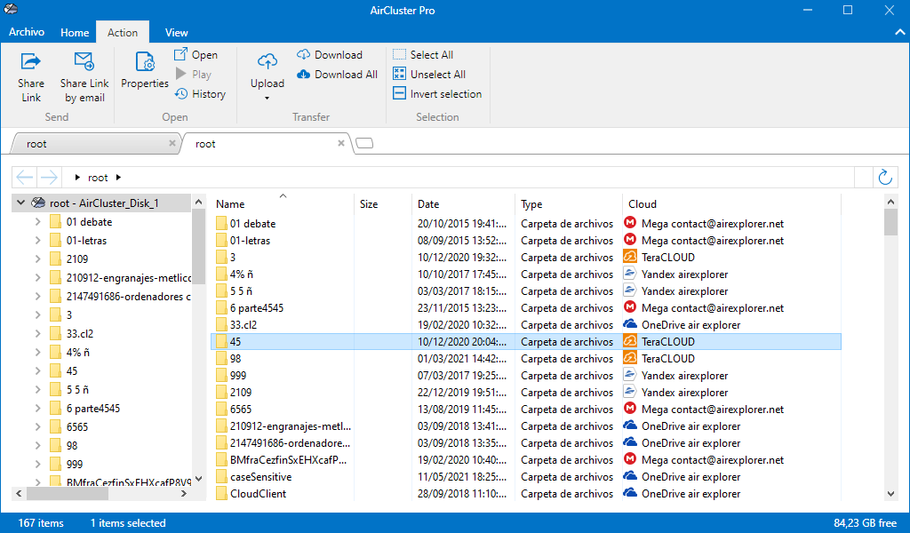The height and width of the screenshot is (533, 910).
Task: Click the forward navigation arrow
Action: click(x=49, y=178)
